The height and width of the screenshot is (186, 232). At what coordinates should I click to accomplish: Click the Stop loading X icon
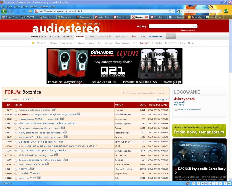tap(24, 11)
